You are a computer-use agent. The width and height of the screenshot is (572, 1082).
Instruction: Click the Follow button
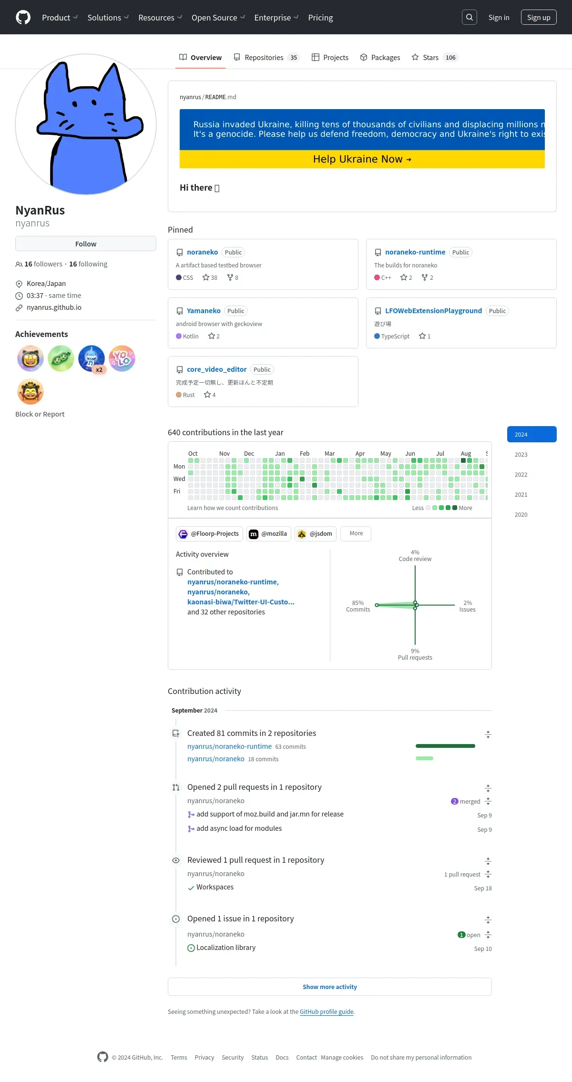click(86, 244)
